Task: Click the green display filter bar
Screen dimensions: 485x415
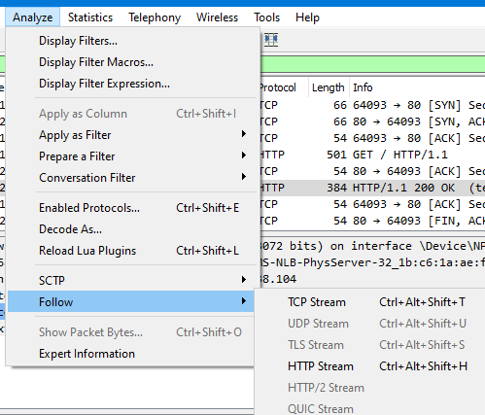Action: pos(372,64)
